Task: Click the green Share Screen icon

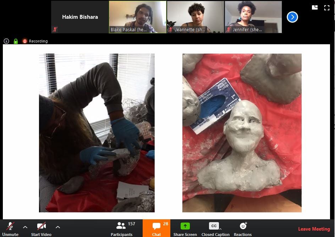Action: (x=185, y=226)
